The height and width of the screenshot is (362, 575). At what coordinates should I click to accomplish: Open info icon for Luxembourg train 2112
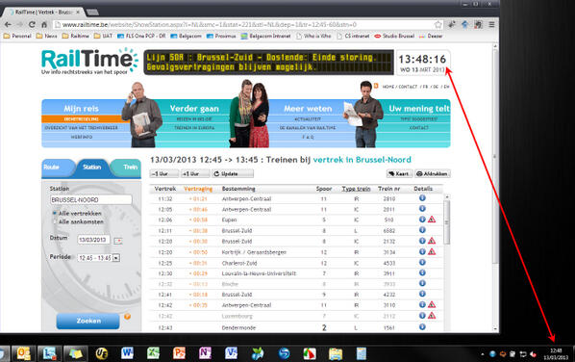click(x=422, y=316)
